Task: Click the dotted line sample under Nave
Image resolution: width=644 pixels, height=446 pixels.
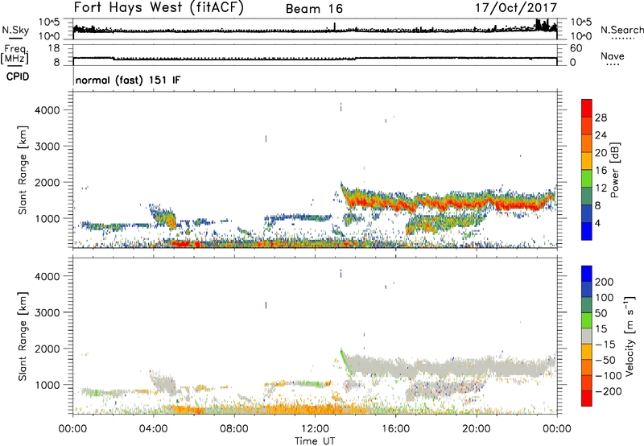Action: [613, 64]
